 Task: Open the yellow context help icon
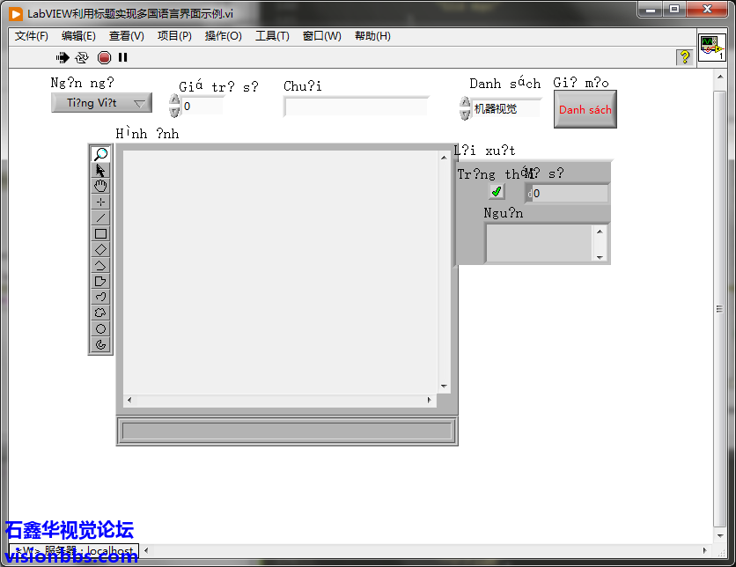tap(684, 57)
